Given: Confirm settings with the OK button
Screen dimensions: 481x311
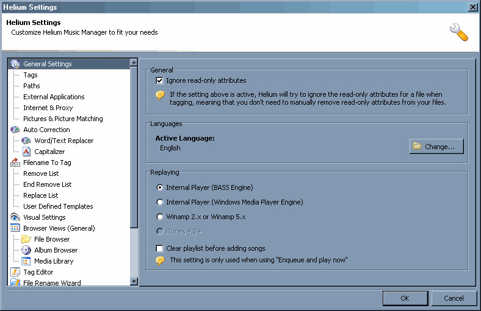Looking at the screenshot, I should pyautogui.click(x=405, y=298).
